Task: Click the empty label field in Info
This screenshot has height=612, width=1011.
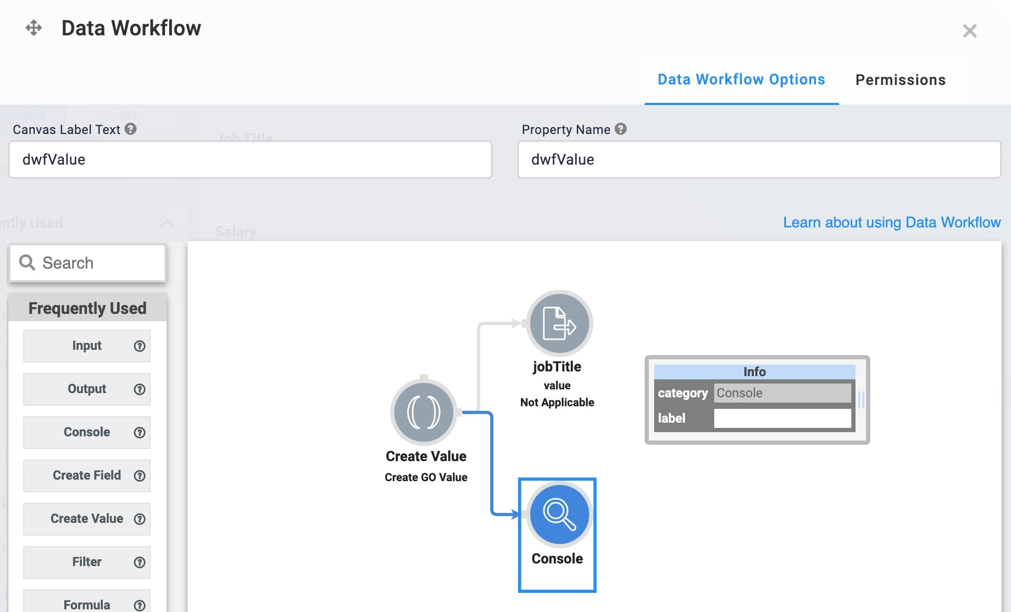Action: (782, 418)
